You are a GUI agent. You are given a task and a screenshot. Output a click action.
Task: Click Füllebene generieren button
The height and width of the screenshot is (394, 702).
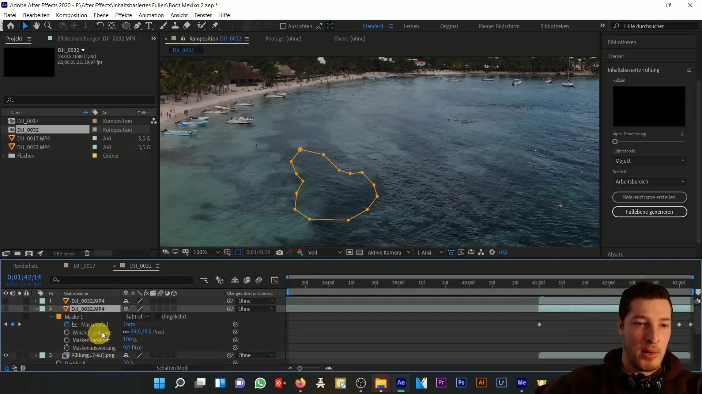click(x=649, y=212)
